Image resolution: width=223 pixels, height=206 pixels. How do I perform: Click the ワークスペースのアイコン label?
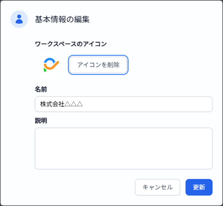coord(71,44)
